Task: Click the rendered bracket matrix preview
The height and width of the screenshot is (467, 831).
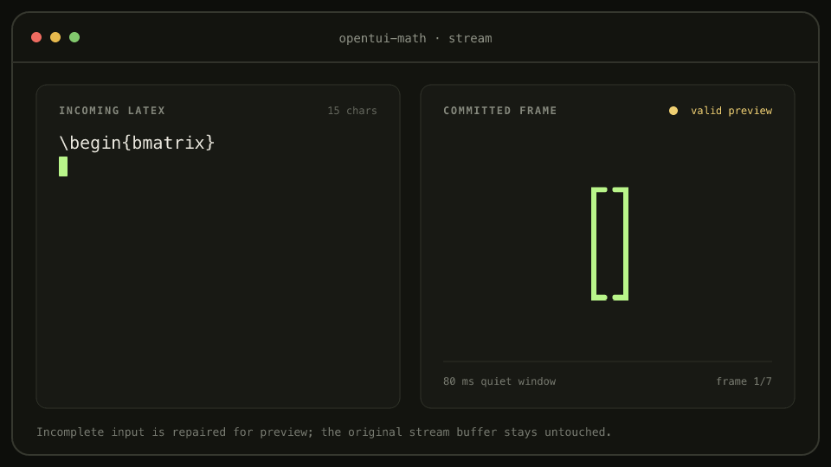Action: pos(610,244)
